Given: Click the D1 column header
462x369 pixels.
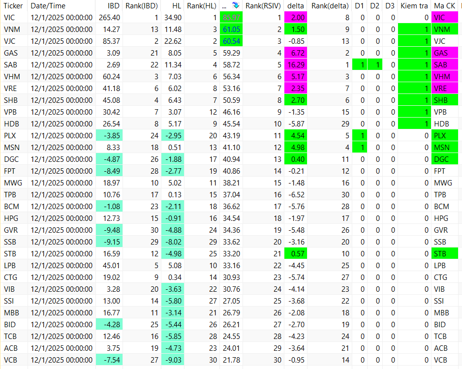Looking at the screenshot, I should click(x=359, y=5).
